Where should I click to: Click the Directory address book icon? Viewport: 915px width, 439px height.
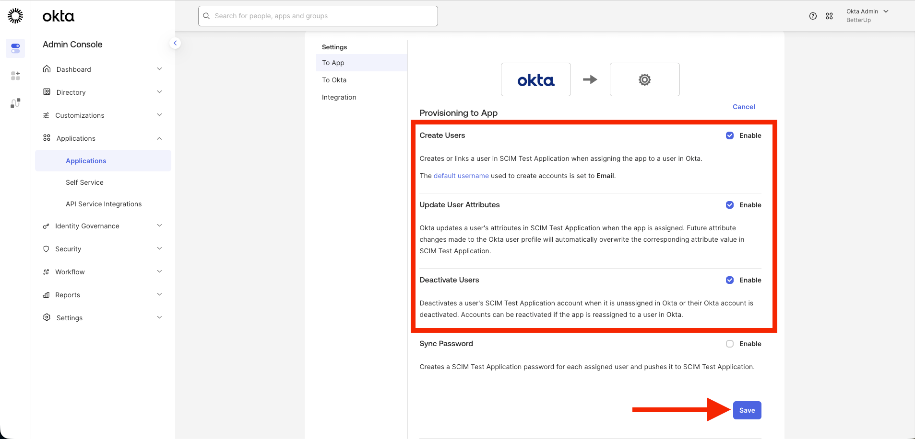click(x=47, y=92)
